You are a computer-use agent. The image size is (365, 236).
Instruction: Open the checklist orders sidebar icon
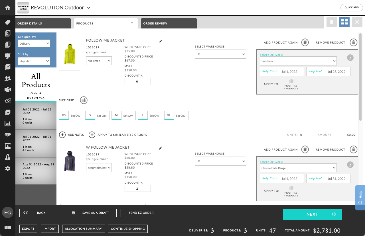[x=8, y=67]
